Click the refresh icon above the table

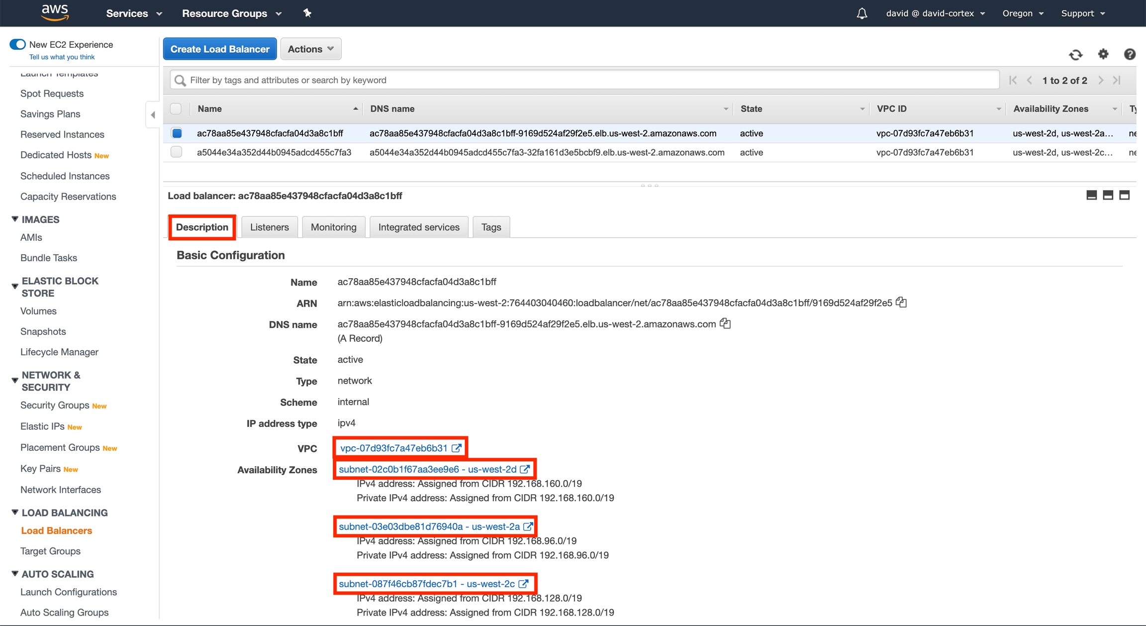point(1075,55)
